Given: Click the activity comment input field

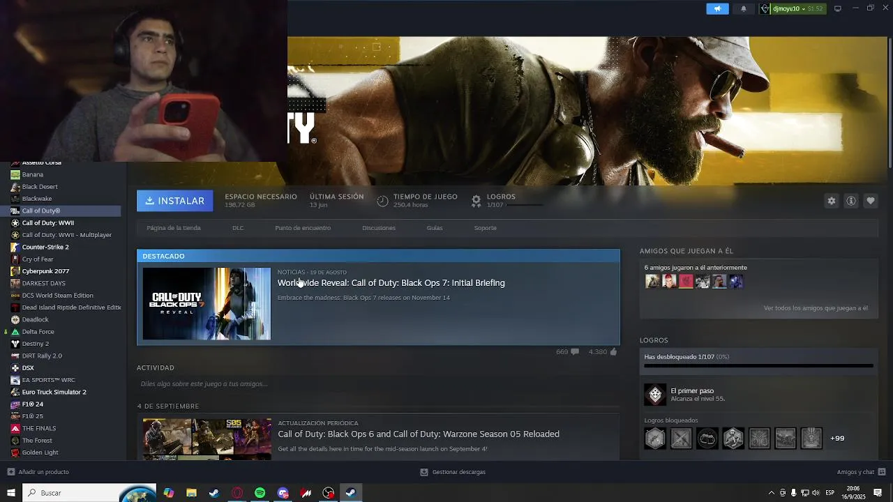Looking at the screenshot, I should [378, 384].
